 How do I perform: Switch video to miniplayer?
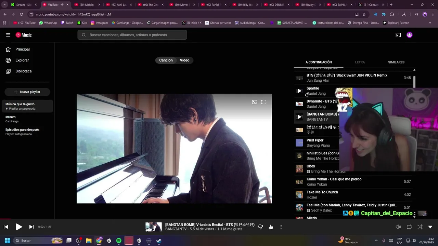(x=255, y=102)
